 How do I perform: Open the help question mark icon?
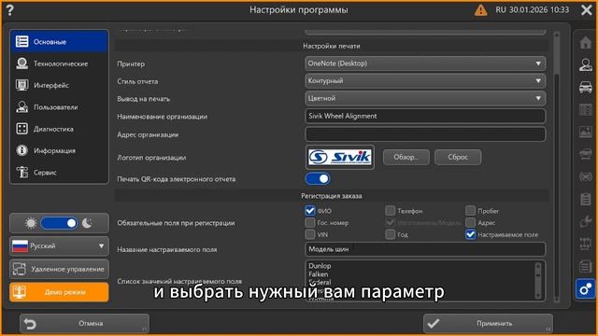pyautogui.click(x=9, y=10)
